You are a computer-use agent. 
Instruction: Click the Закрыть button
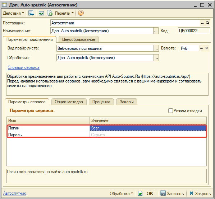coord(200,193)
